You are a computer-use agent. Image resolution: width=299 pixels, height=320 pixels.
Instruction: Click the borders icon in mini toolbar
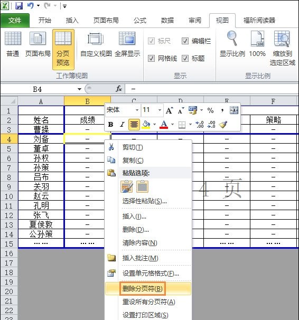tap(182, 125)
